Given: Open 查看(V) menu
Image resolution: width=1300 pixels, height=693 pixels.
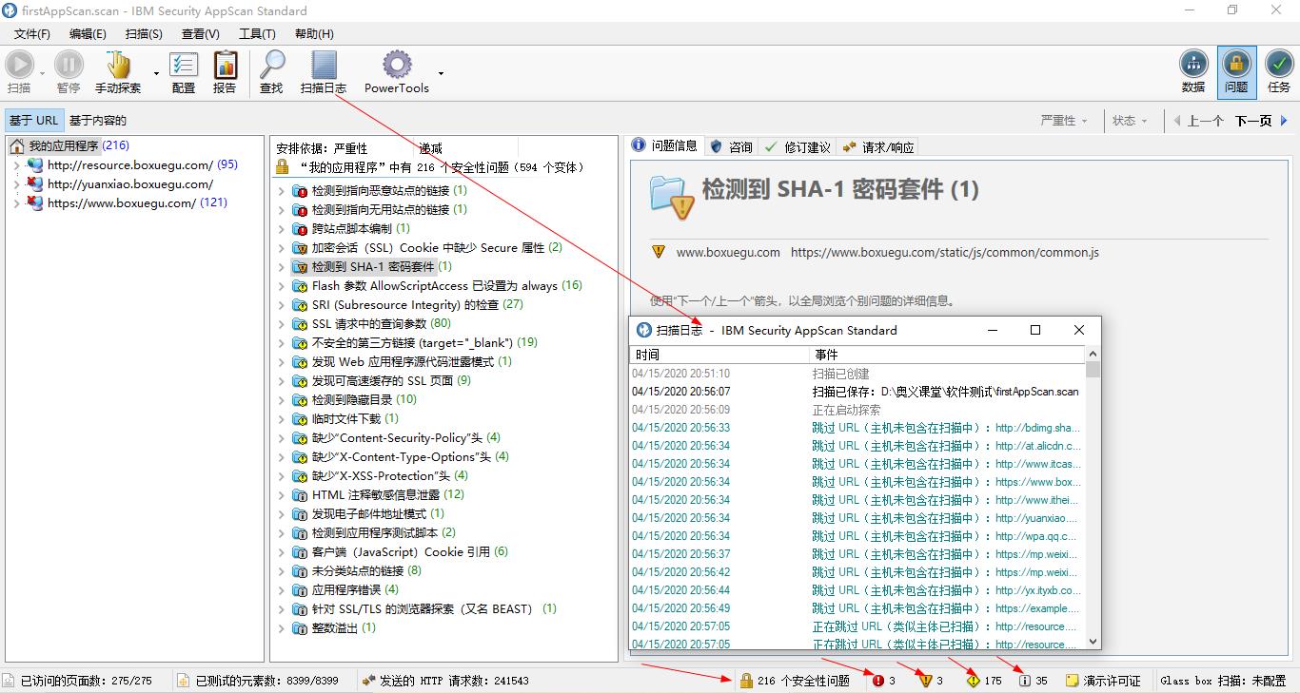Looking at the screenshot, I should (x=200, y=33).
